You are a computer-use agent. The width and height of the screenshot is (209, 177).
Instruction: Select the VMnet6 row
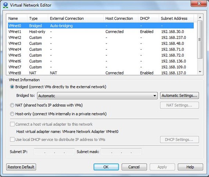101,61
